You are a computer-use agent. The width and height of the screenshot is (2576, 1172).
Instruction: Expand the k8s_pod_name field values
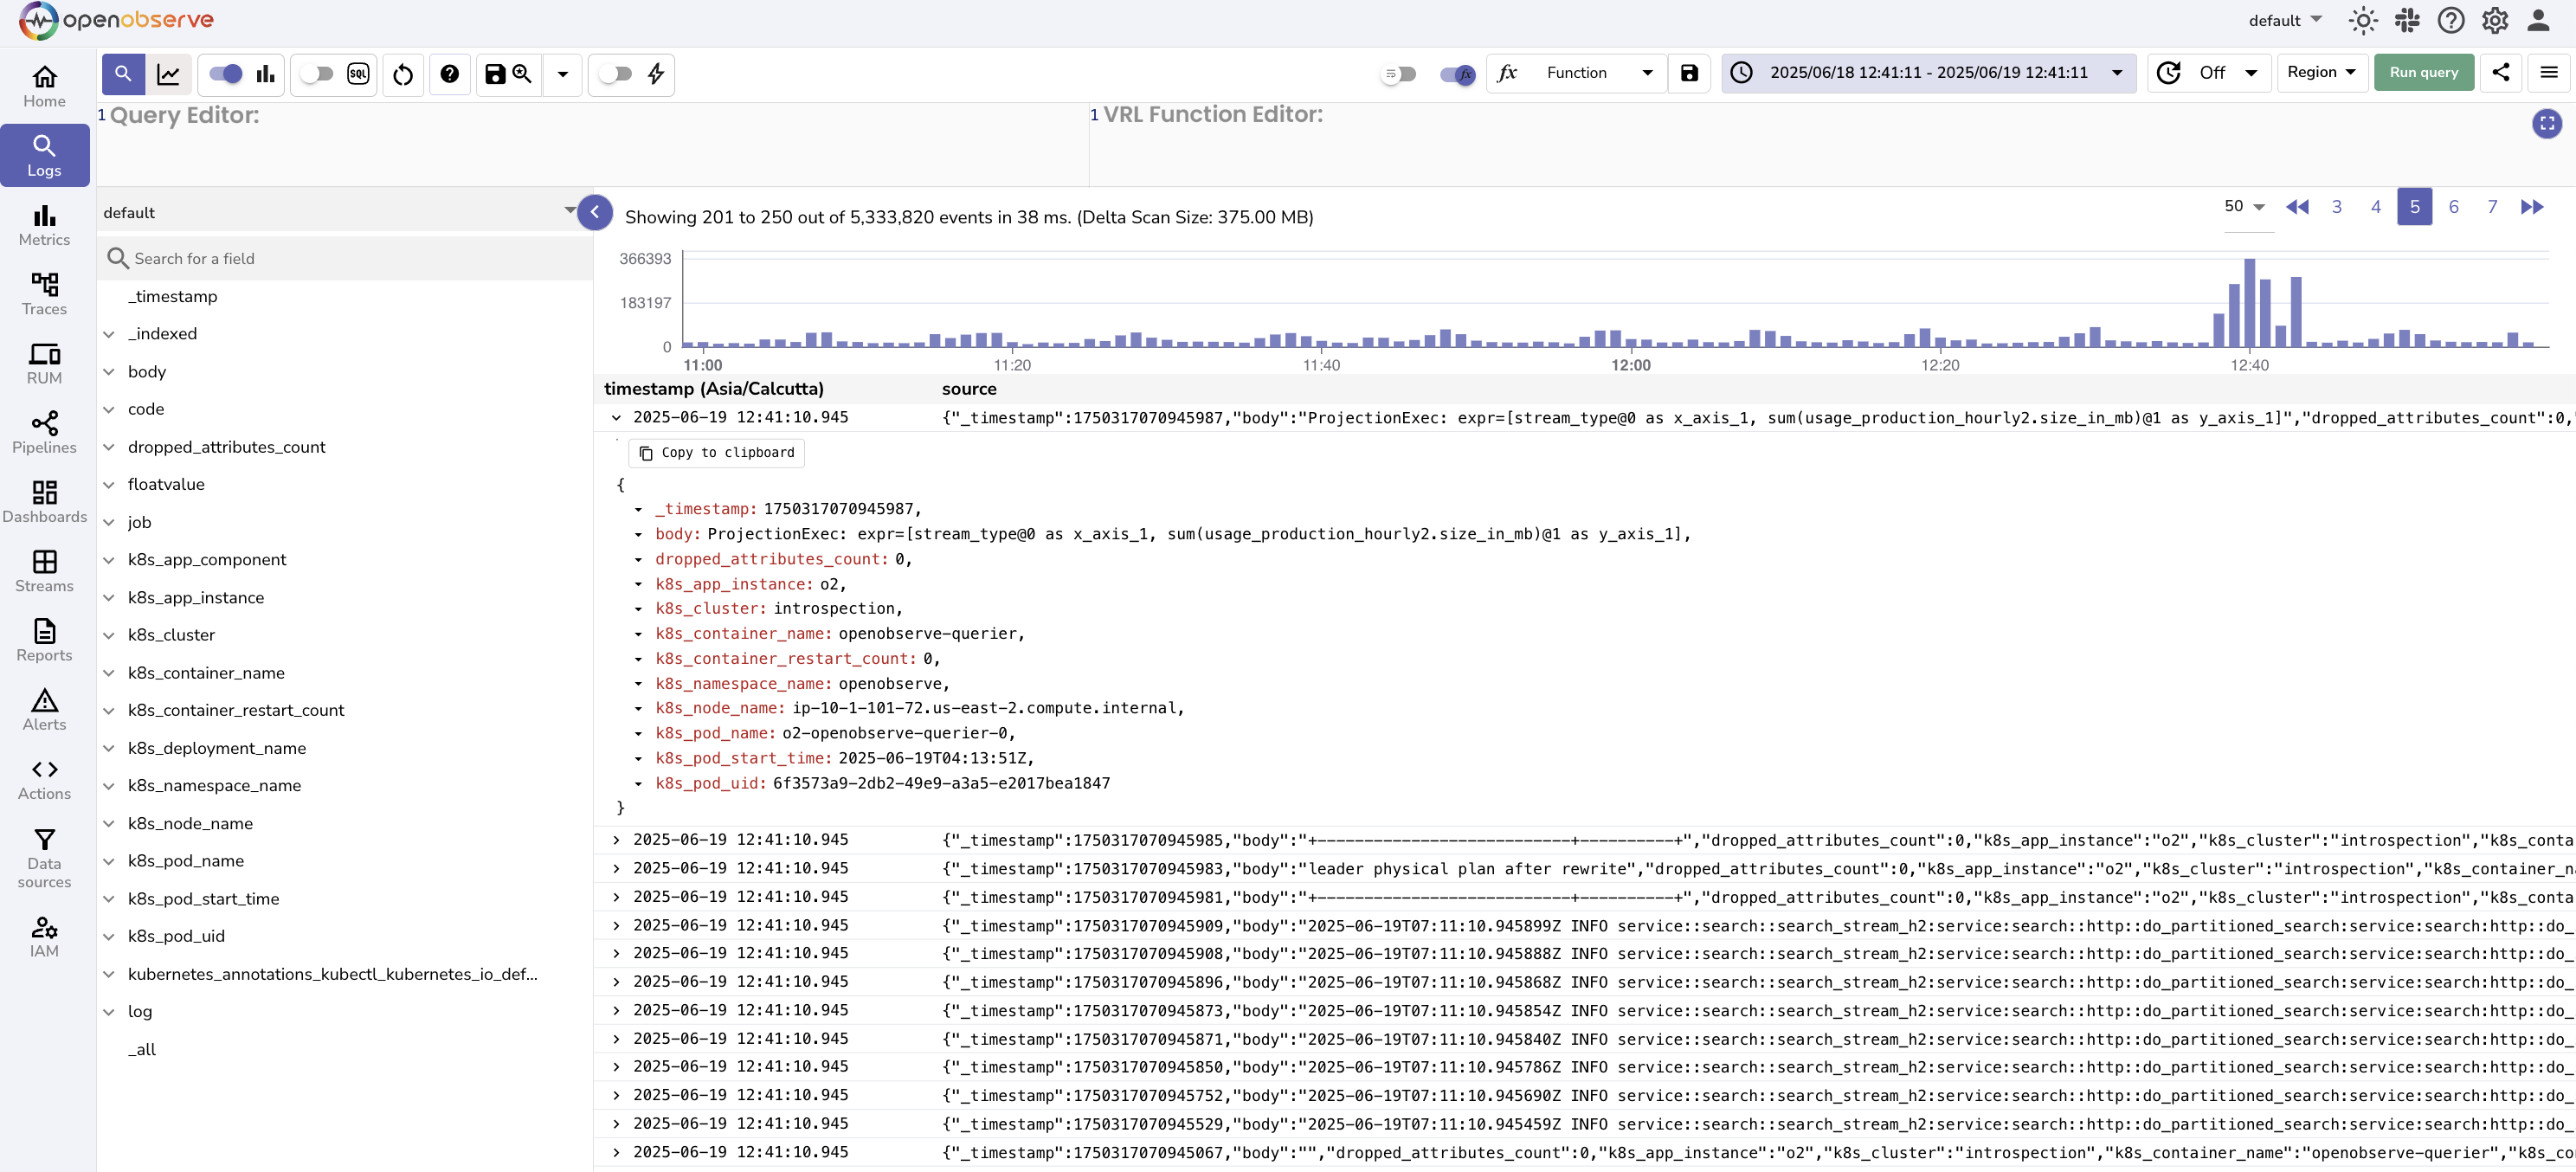click(x=109, y=861)
